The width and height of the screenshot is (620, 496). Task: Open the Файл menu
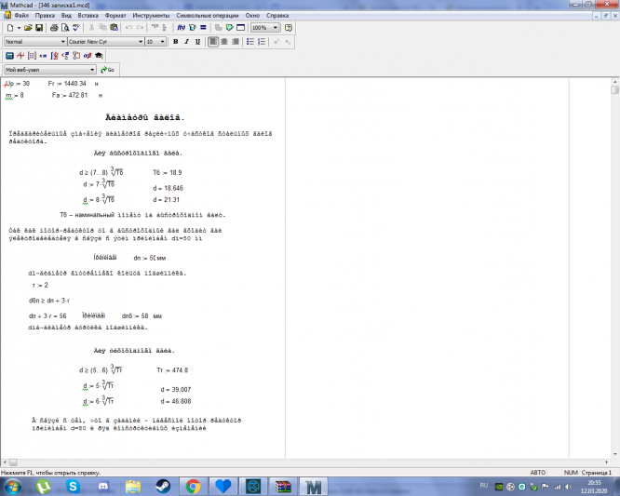point(21,16)
